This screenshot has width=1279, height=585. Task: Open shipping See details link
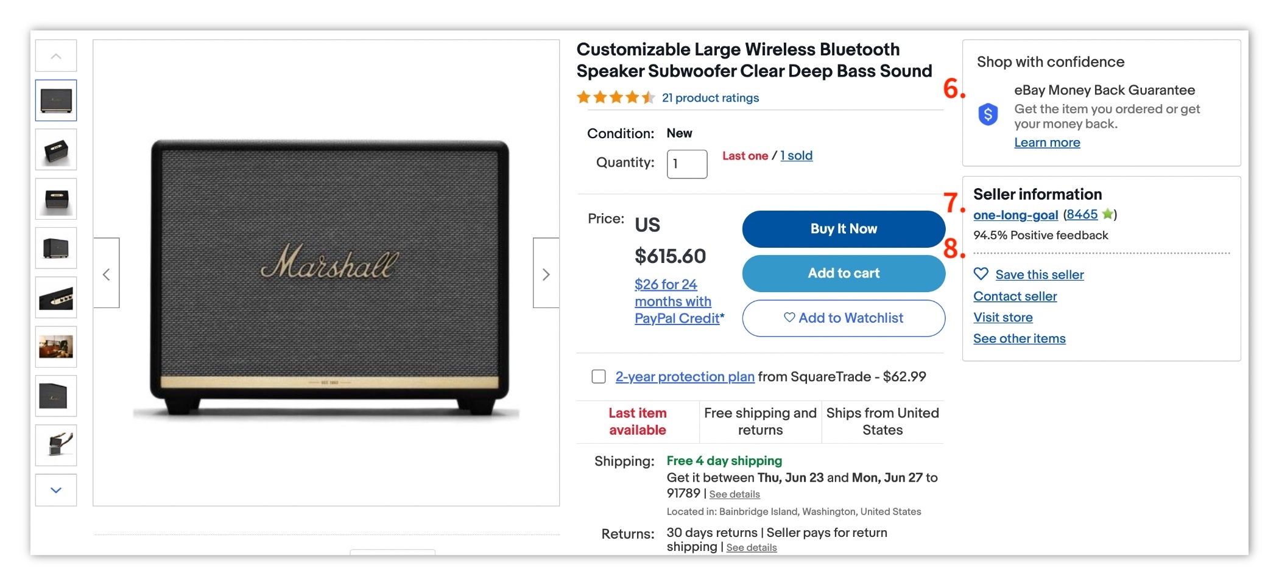click(734, 494)
